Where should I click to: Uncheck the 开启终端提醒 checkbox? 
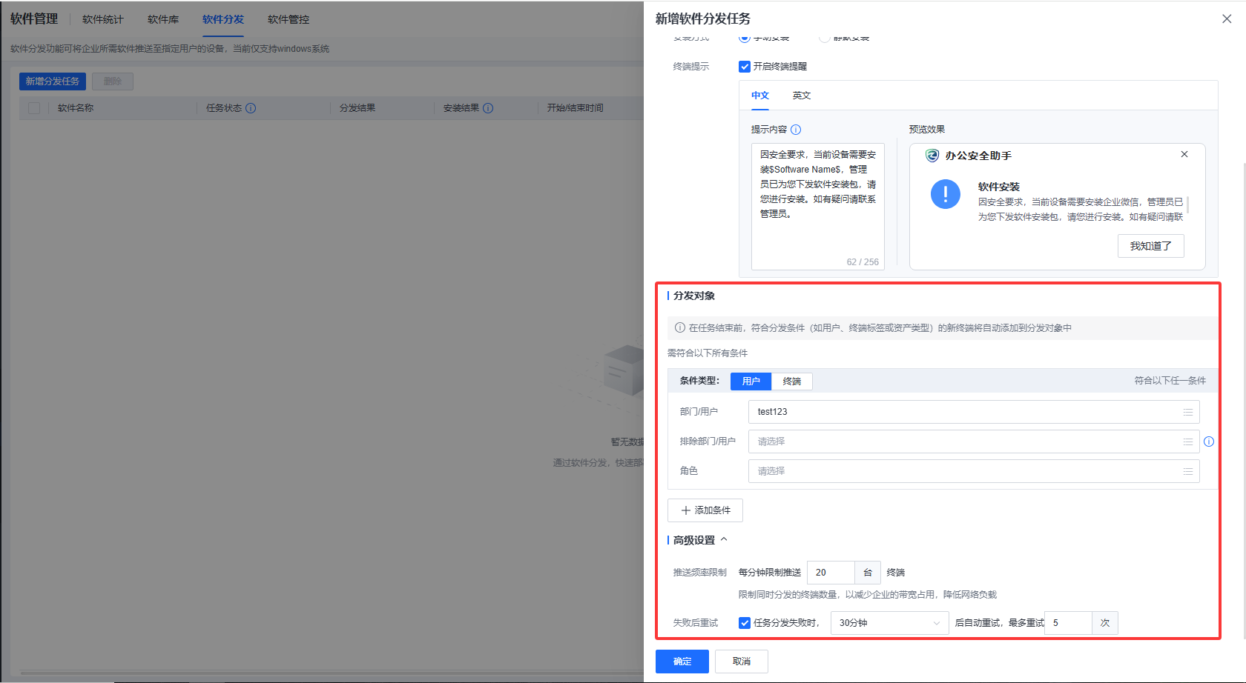click(745, 67)
